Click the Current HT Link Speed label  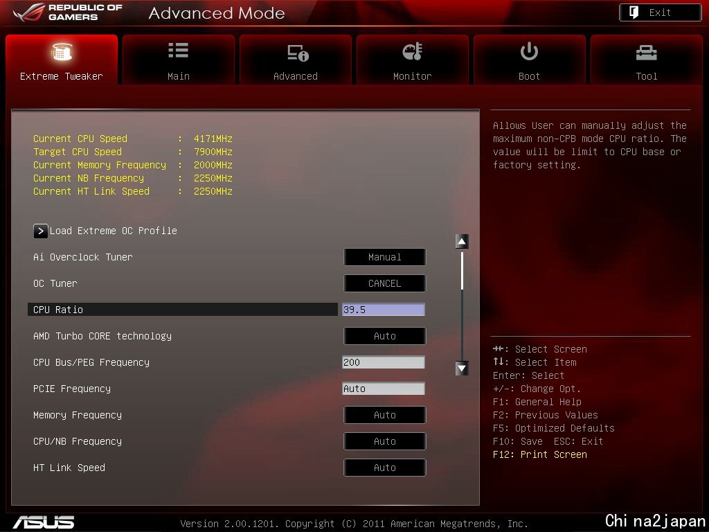91,191
